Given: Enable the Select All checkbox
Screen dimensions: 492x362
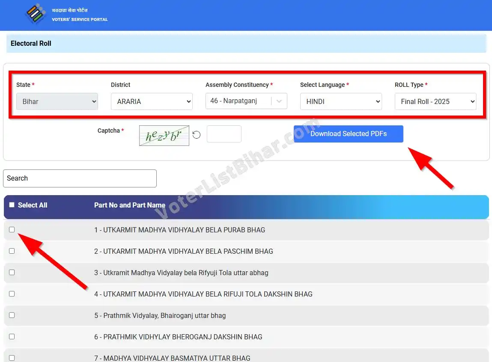Looking at the screenshot, I should point(12,205).
